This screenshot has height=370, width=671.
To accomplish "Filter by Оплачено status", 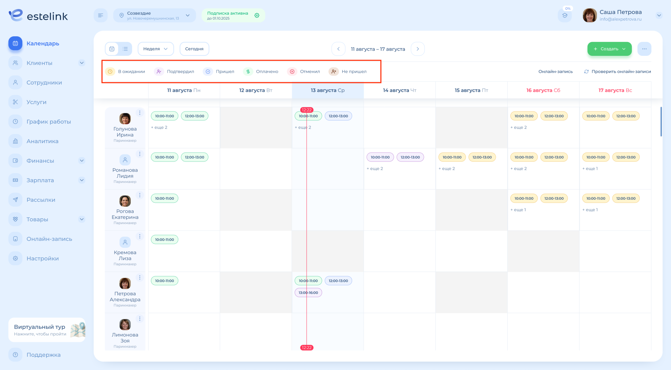I will pos(261,71).
